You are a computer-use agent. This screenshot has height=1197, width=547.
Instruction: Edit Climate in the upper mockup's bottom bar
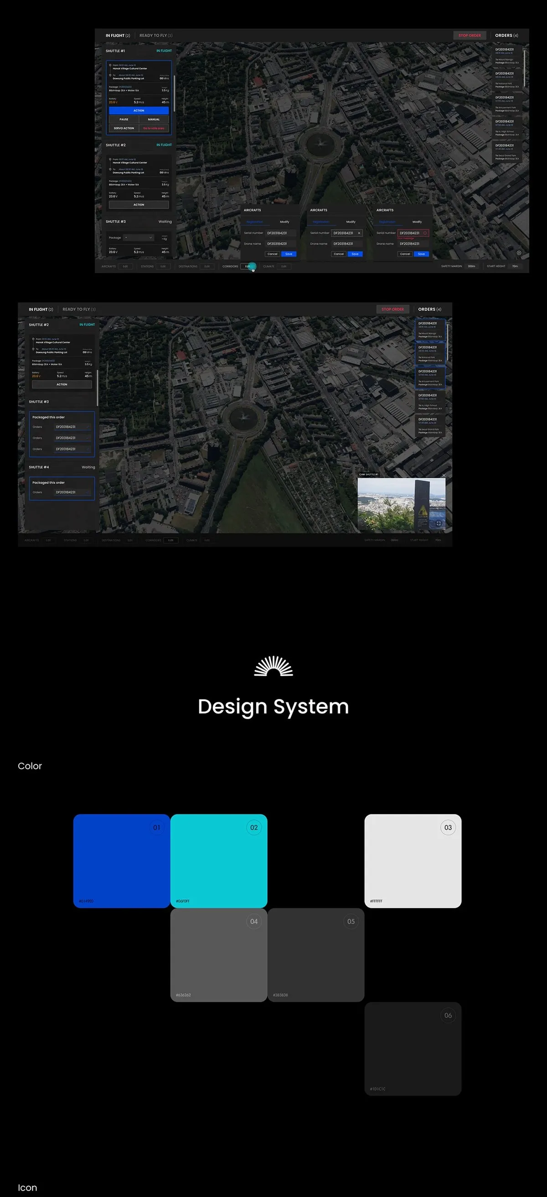(x=284, y=267)
